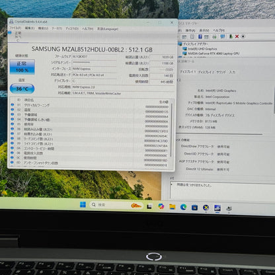Select the SMART row 03 予備領域
This screenshot has width=275, height=275.
[x=90, y=115]
